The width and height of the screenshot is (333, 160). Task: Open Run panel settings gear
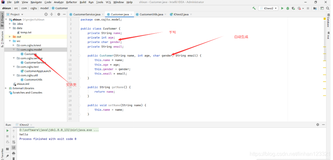318,125
